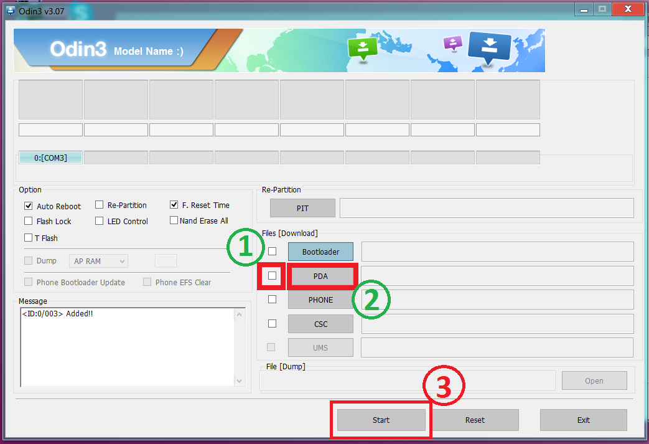This screenshot has width=649, height=444.
Task: Click the Exit button
Action: [584, 420]
